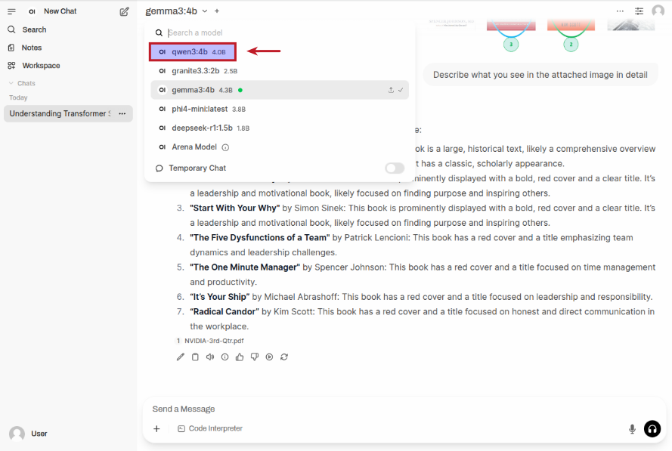The image size is (672, 451).
Task: Open the Workspace page
Action: pyautogui.click(x=41, y=66)
